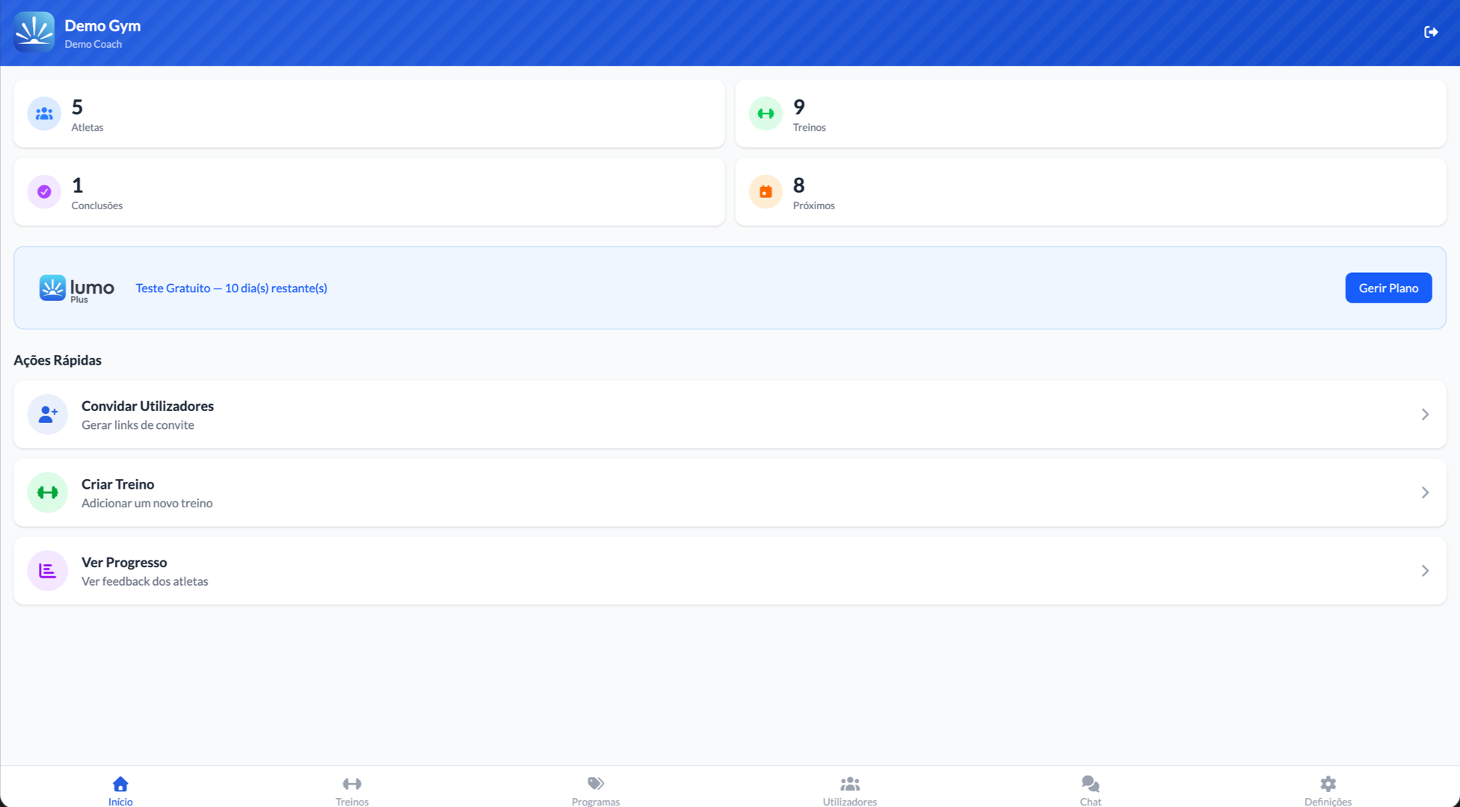
Task: Click the Conclusões checkmark icon
Action: click(x=43, y=191)
